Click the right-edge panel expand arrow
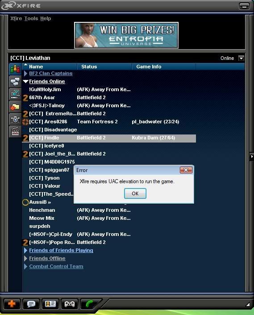Viewport: 254px width, 315px height. tap(252, 156)
